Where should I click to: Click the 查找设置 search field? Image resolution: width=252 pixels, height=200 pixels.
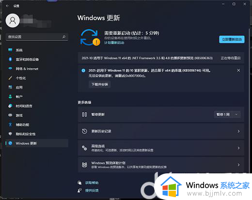click(x=37, y=37)
